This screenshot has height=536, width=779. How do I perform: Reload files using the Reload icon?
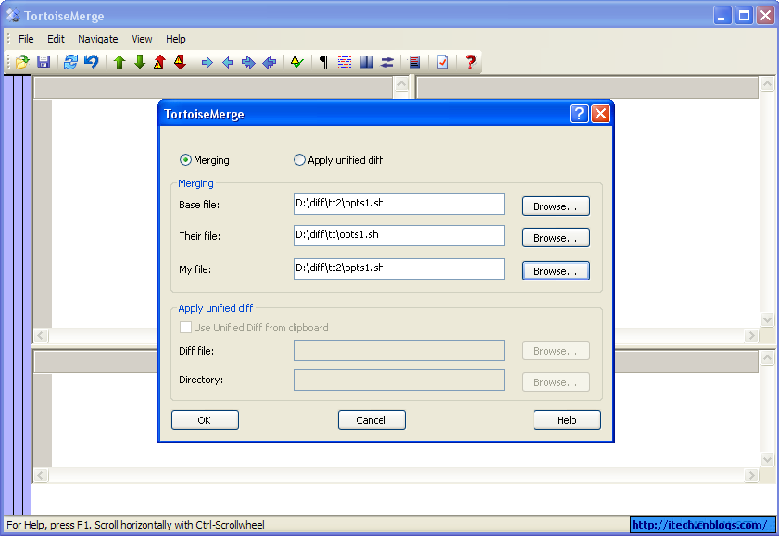[x=70, y=61]
